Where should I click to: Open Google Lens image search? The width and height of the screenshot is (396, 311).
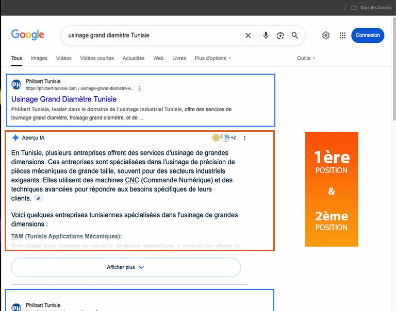tap(280, 36)
